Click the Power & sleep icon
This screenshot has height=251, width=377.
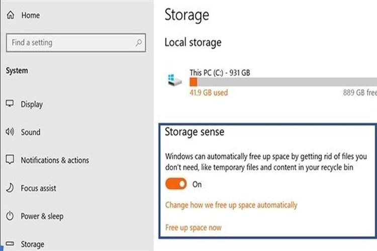pos(10,216)
